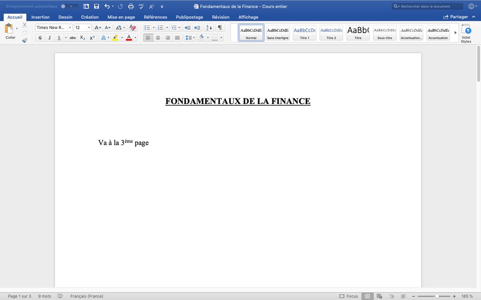This screenshot has width=481, height=300.
Task: Open the change case Aa dropdown
Action: (x=120, y=28)
